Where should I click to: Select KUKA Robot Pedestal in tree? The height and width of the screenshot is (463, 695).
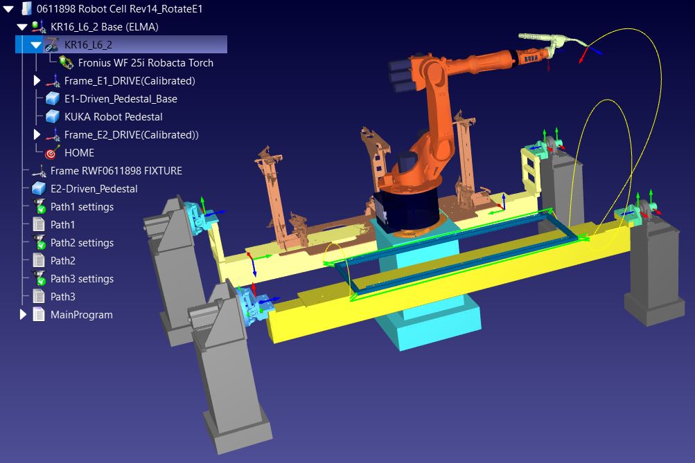113,117
